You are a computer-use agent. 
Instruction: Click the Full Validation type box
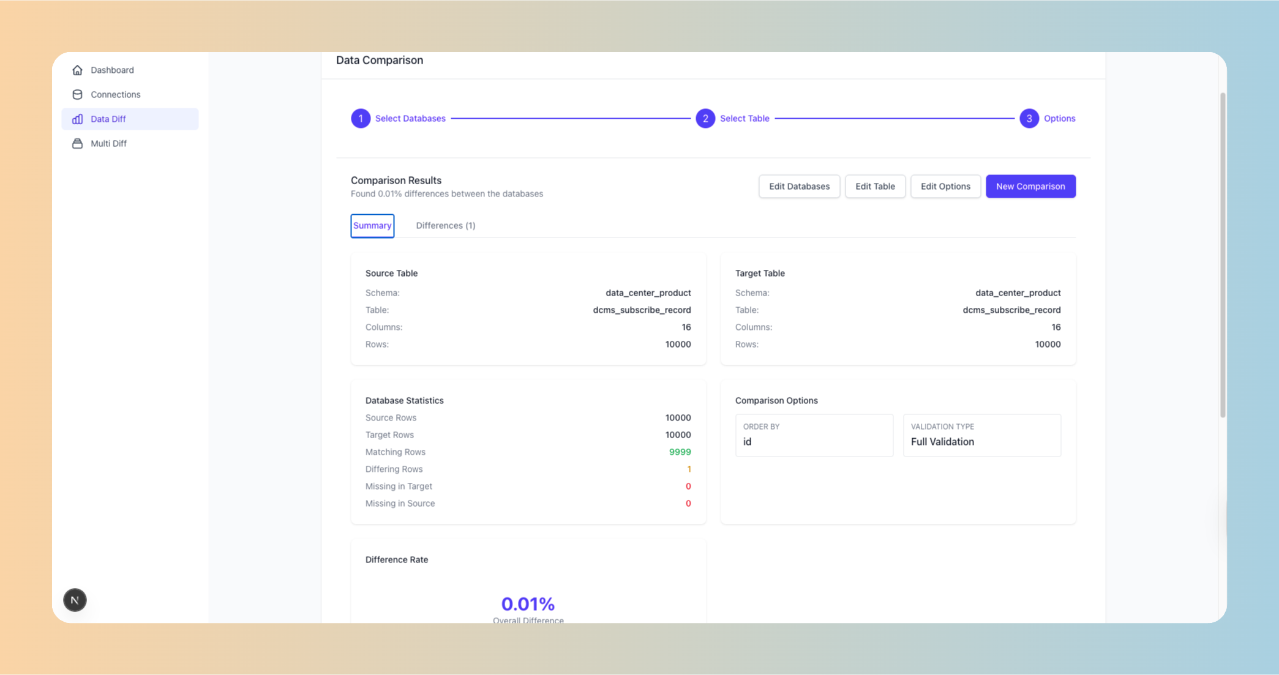[x=981, y=435]
